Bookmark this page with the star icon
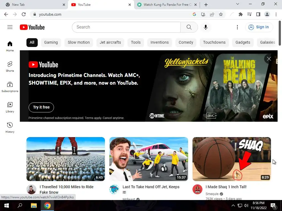282x211 pixels. (x=221, y=14)
